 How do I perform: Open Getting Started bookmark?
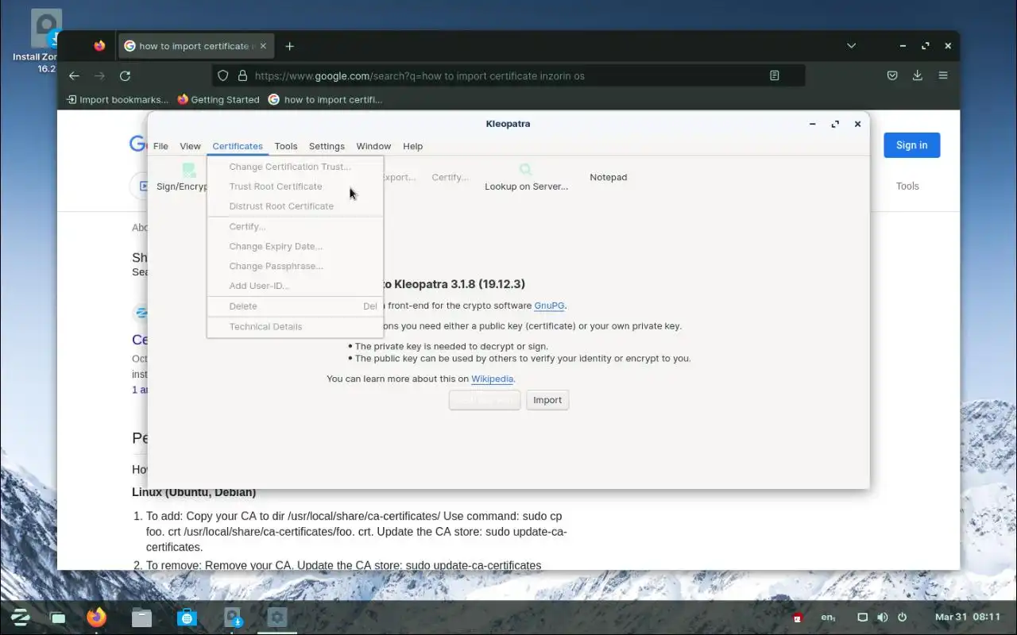pyautogui.click(x=218, y=99)
